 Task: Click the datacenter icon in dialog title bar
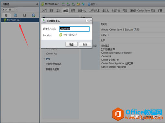44,21
